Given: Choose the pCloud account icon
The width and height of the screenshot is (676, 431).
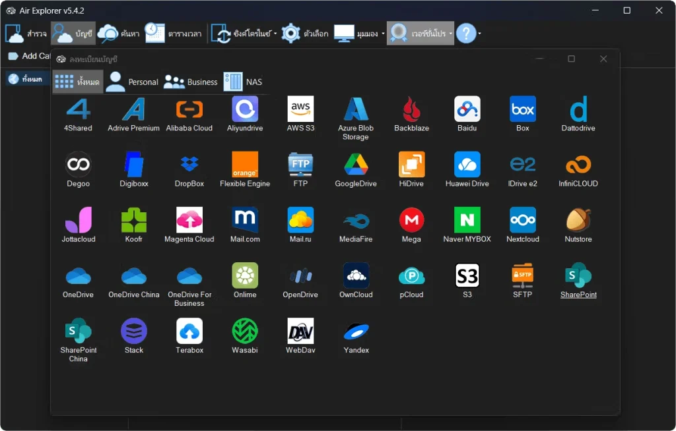Looking at the screenshot, I should click(411, 275).
